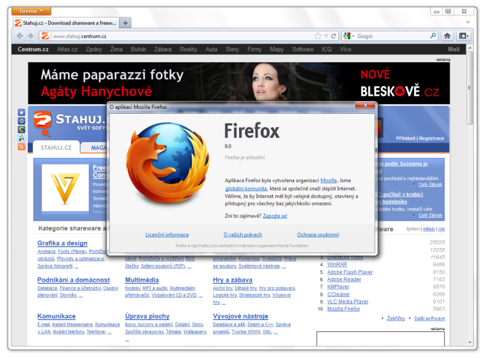
Task: Open Mail link in navigation bar
Action: click(x=454, y=50)
